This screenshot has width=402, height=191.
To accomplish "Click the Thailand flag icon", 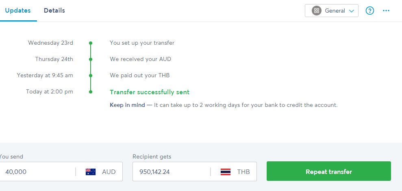I will [226, 172].
